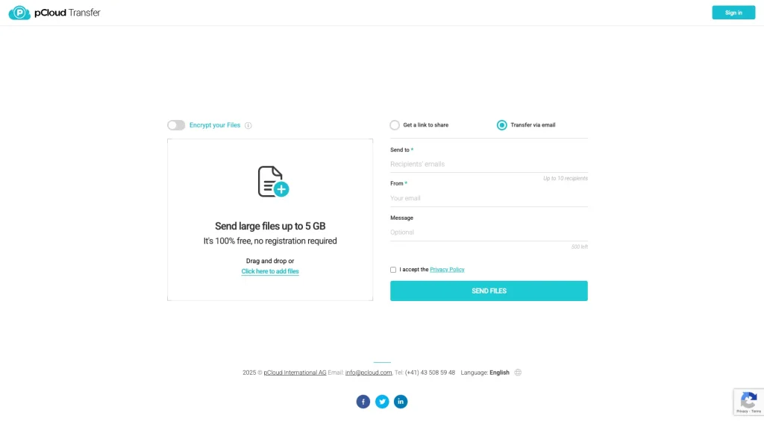Click the reCAPTCHA badge
The height and width of the screenshot is (421, 764).
(749, 402)
